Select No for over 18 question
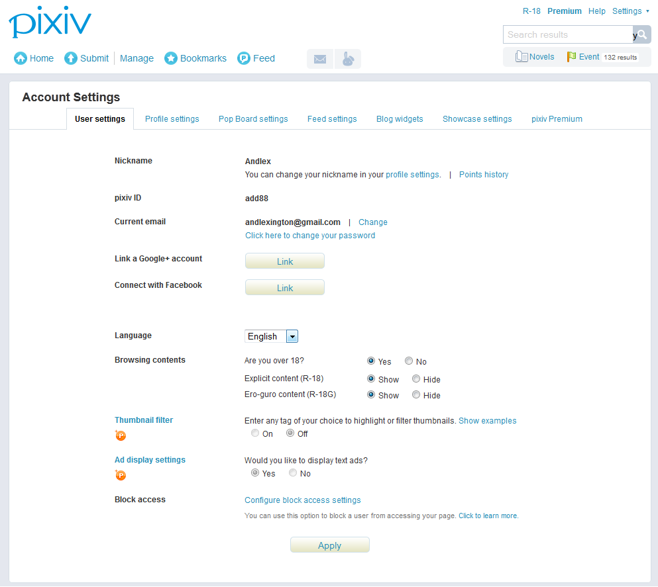This screenshot has height=587, width=658. (x=409, y=361)
